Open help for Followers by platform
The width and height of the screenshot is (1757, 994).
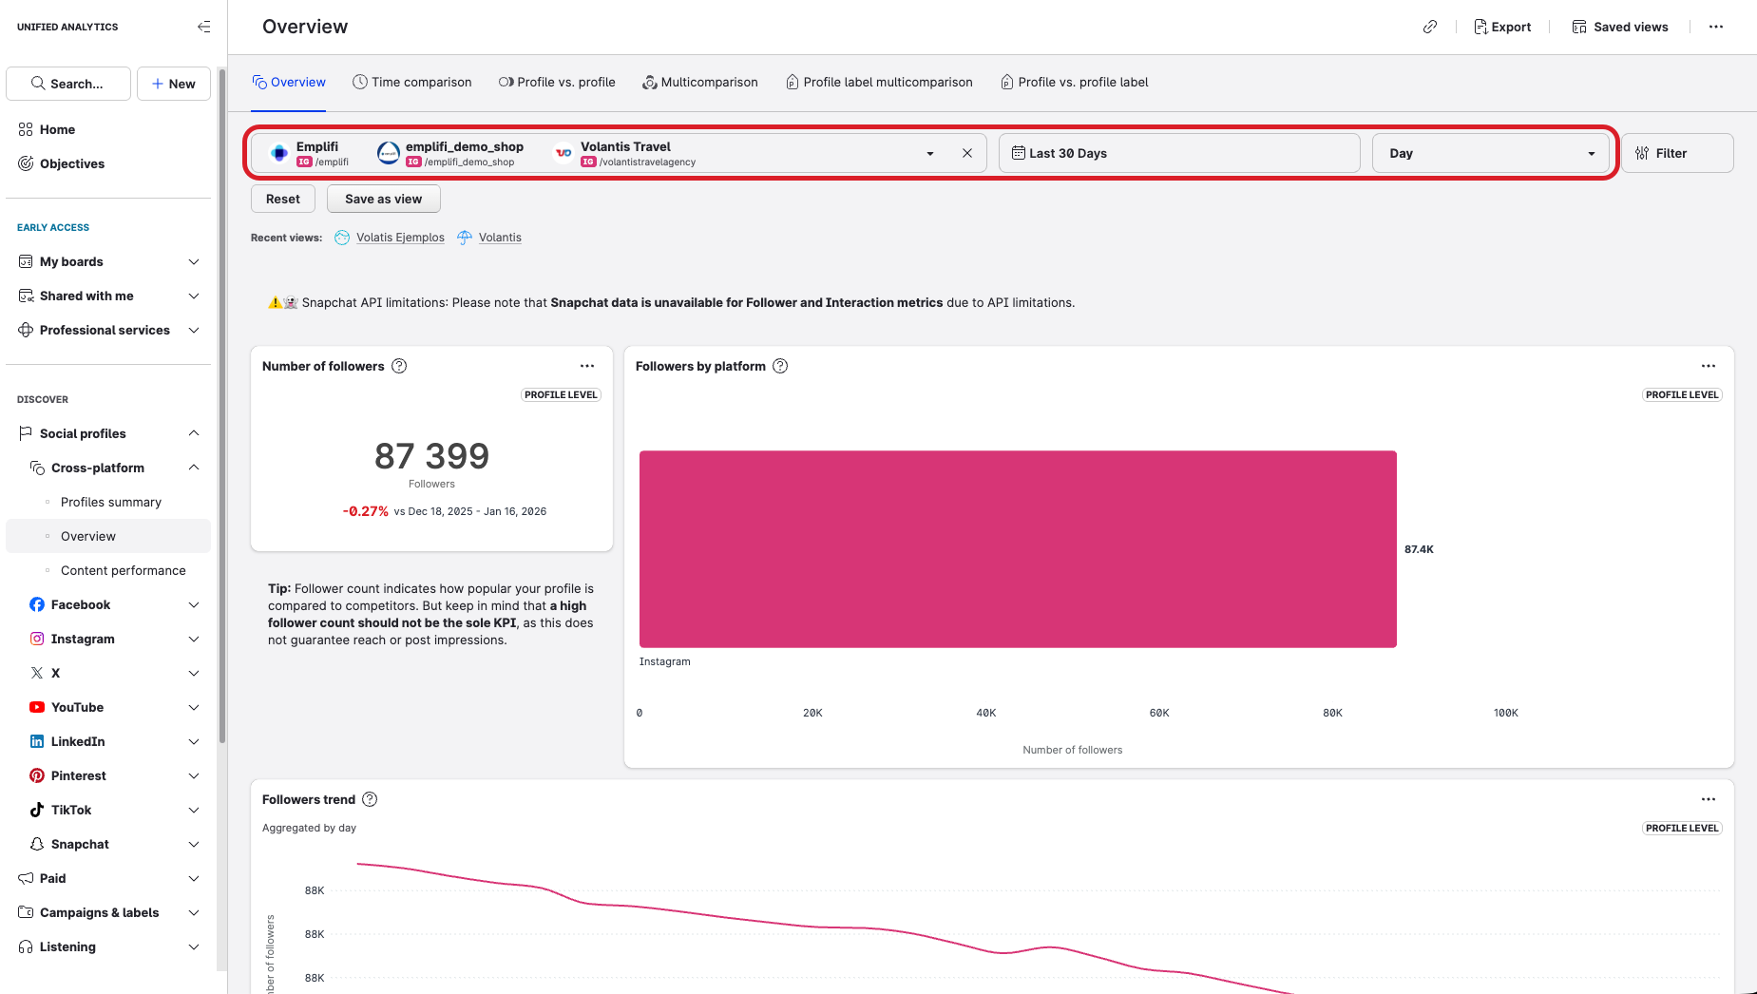780,366
